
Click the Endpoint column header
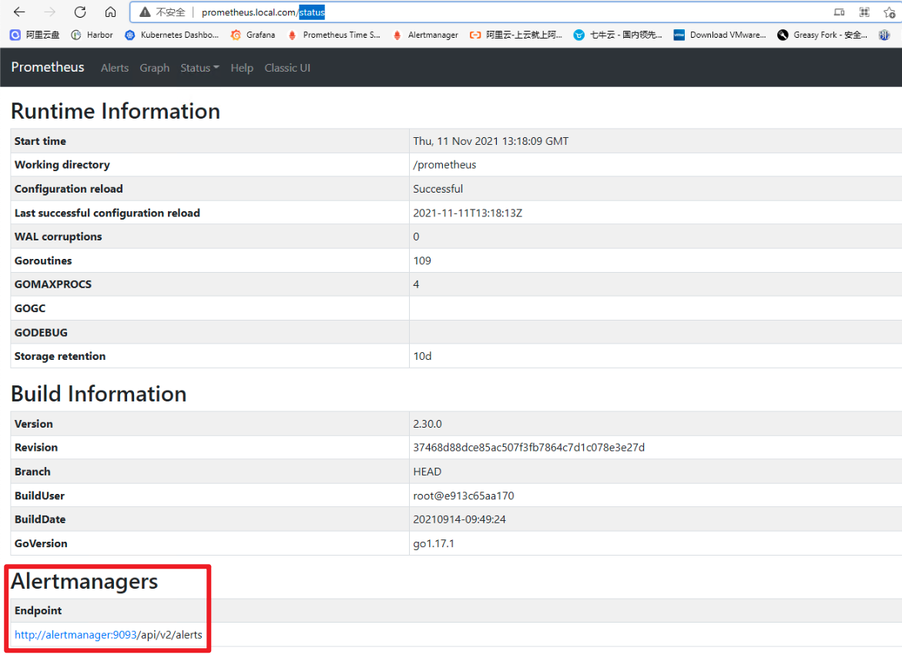pyautogui.click(x=38, y=610)
